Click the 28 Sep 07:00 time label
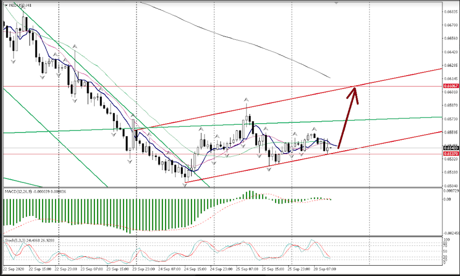The image size is (460, 276). [326, 270]
